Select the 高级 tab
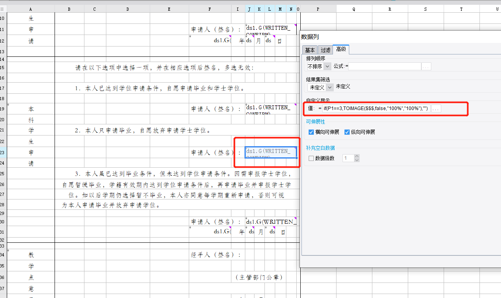Screen dimensions: 501x298 [341, 49]
